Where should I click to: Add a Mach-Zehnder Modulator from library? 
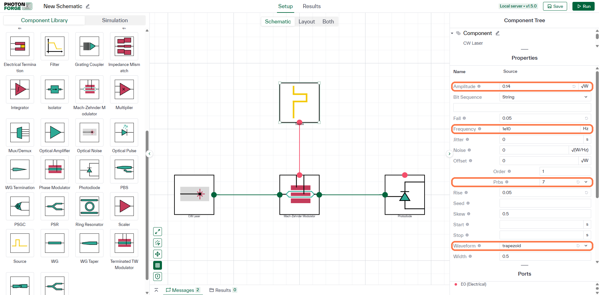coord(89,89)
